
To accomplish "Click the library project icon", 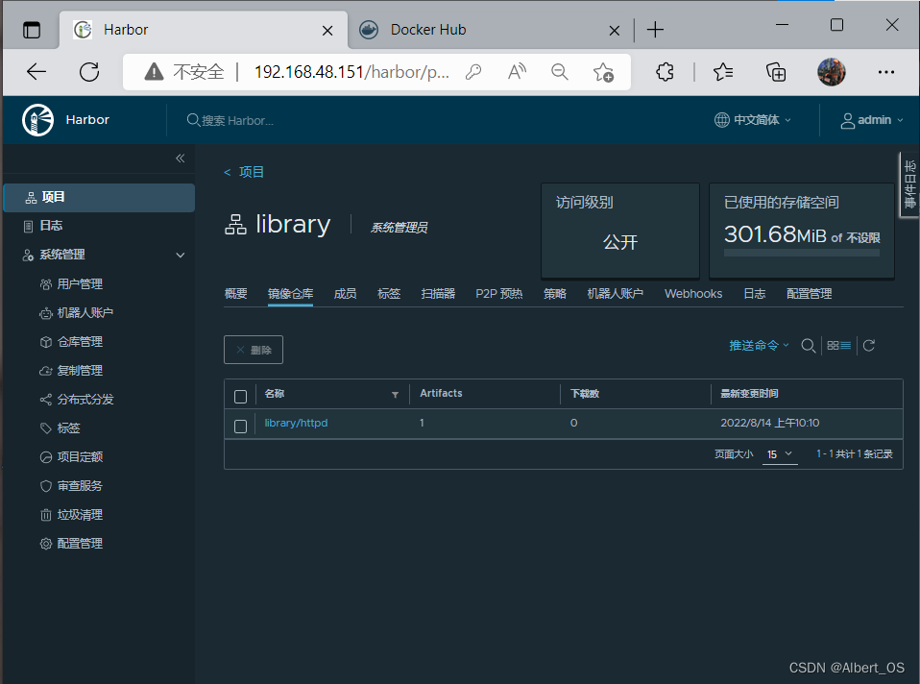I will click(235, 224).
